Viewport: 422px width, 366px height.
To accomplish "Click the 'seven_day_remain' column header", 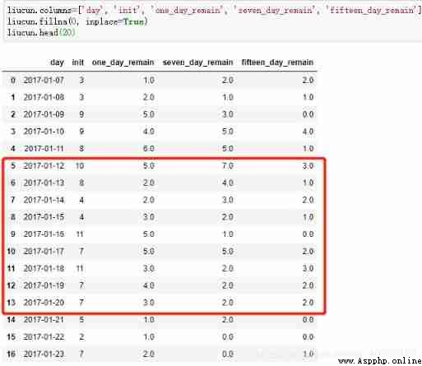I will 197,63.
